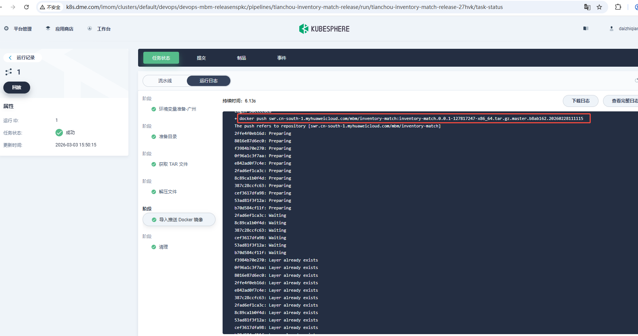Screen dimensions: 638x336
Task: Reload the page with browser refresh icon
Action: (x=26, y=7)
